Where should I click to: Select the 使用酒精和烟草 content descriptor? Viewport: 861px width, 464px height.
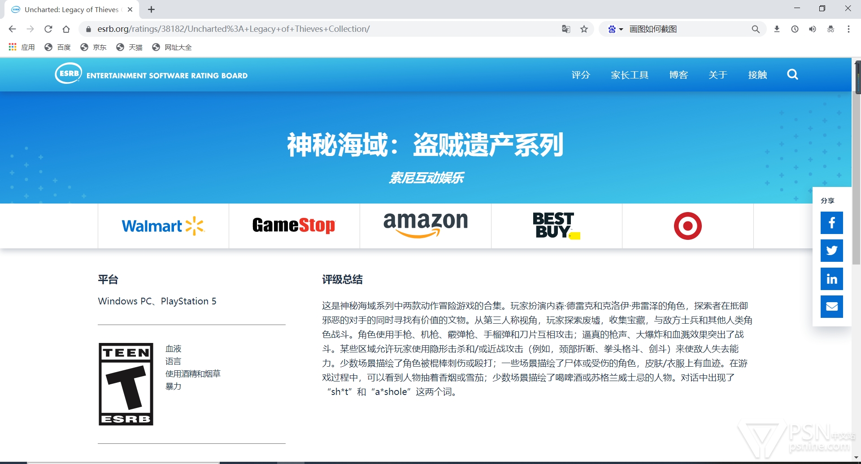[193, 374]
